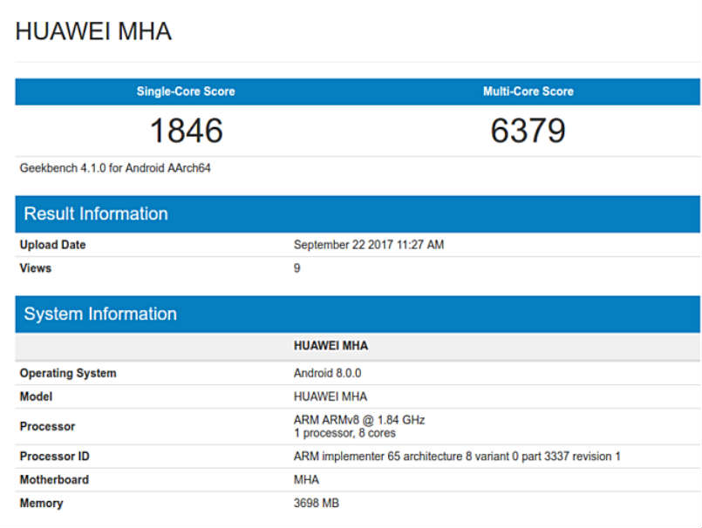Select Geekbench 4.1.0 for Android AArch64 text
Screen dimensions: 702x528
click(115, 168)
